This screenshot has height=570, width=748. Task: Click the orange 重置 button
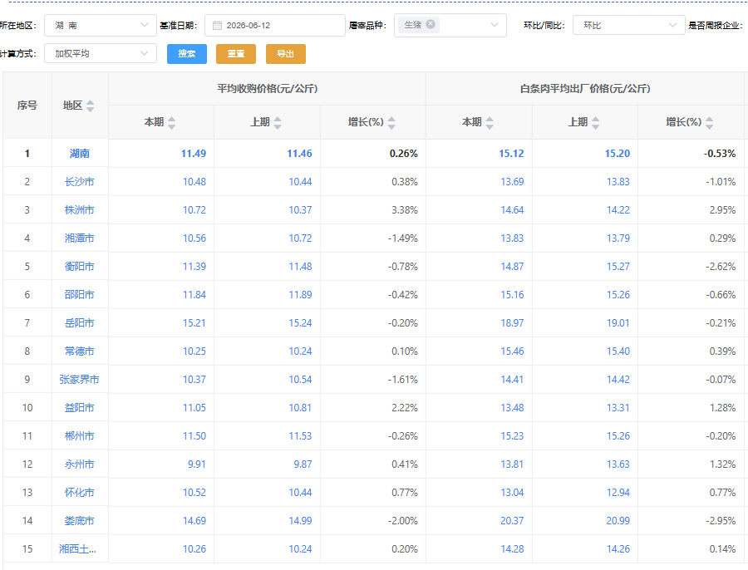[x=236, y=54]
